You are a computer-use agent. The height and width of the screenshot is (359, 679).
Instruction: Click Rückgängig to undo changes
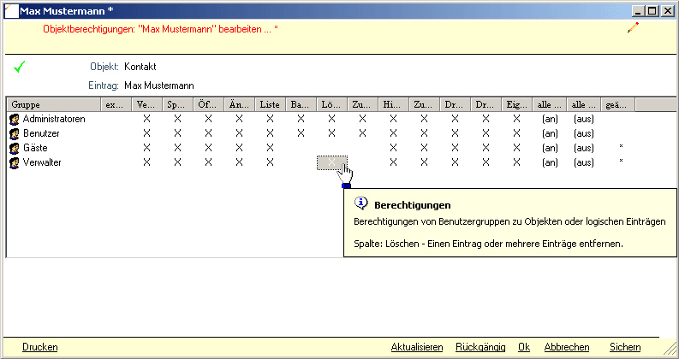click(x=479, y=347)
